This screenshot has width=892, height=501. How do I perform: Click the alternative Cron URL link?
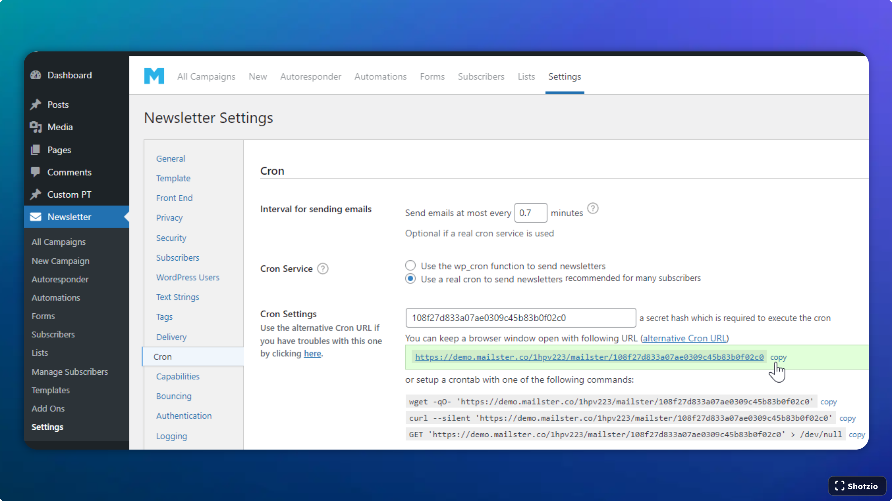(x=685, y=338)
